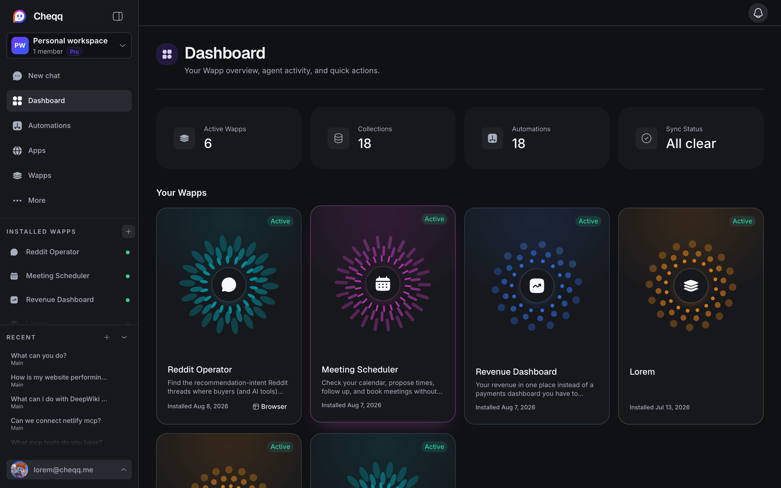Add a new recent chat with plus
The image size is (781, 488).
point(107,337)
